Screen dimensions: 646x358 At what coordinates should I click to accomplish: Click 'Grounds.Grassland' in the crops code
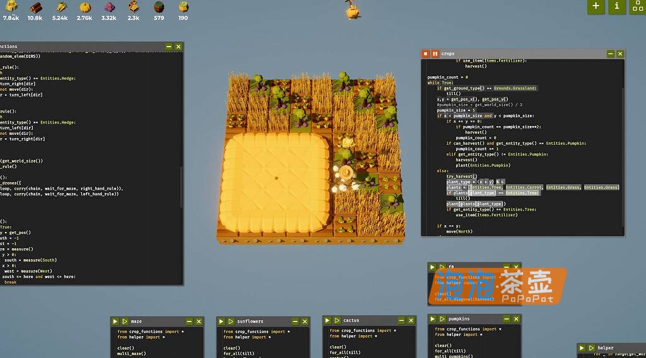pos(515,88)
